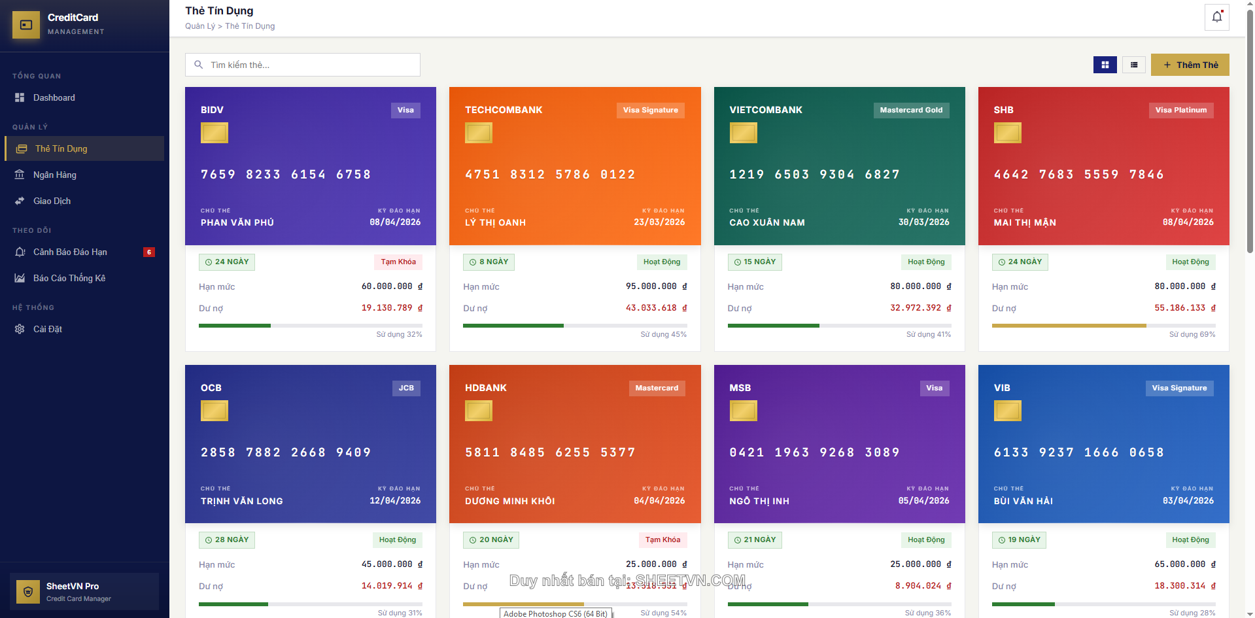Screen dimensions: 1255x618
Task: Click the notification bell icon
Action: point(1216,17)
